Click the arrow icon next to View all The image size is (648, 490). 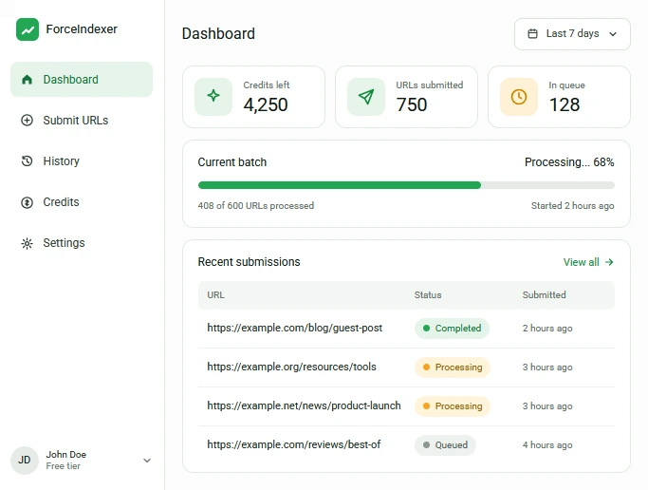tap(609, 262)
